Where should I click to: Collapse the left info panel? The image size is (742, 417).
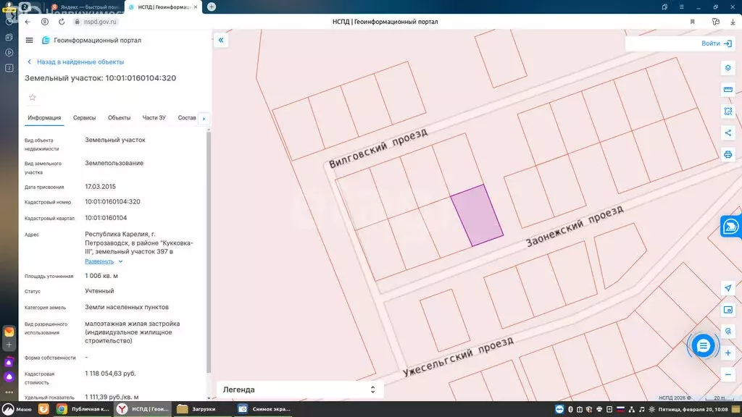[x=221, y=41]
